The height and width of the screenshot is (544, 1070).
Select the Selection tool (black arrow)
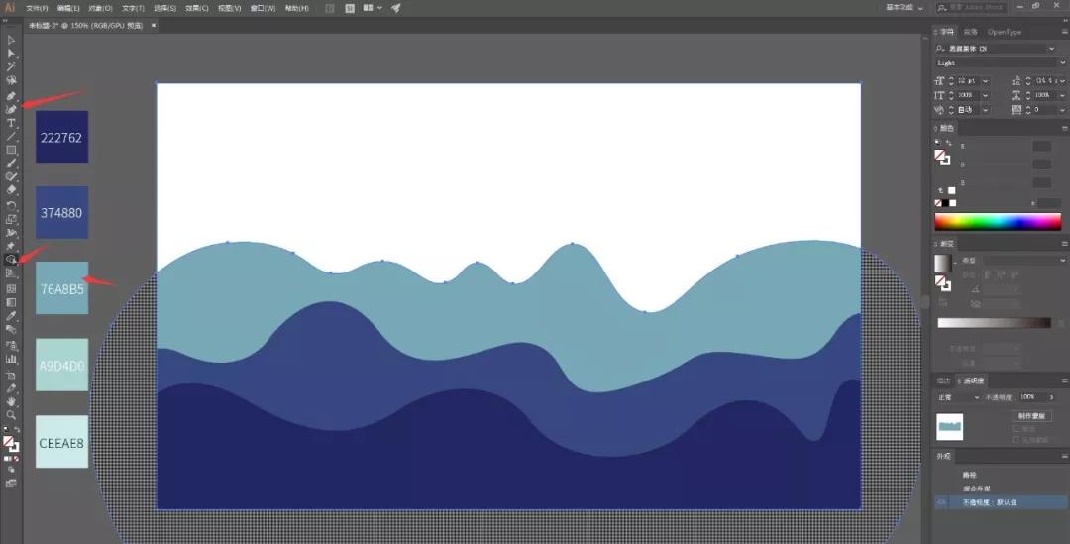click(11, 41)
